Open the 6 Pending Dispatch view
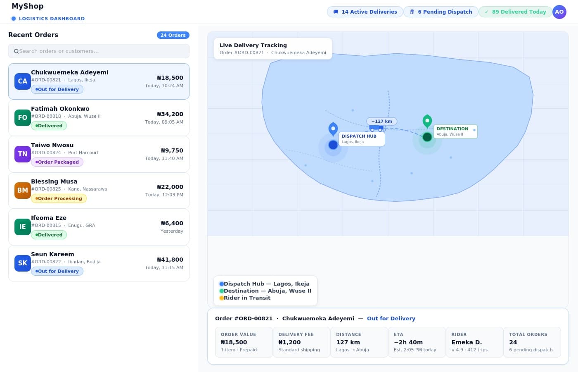Screen dimensions: 578x372 coord(441,12)
